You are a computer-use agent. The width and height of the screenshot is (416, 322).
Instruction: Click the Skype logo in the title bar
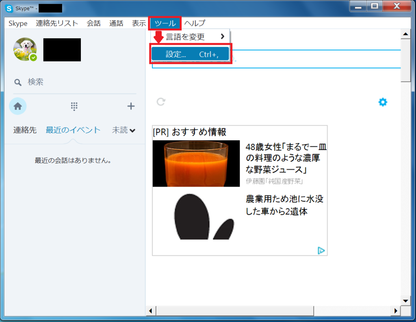(x=9, y=8)
